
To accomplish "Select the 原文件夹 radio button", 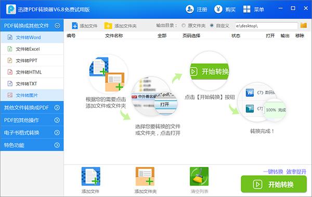I will click(x=184, y=25).
